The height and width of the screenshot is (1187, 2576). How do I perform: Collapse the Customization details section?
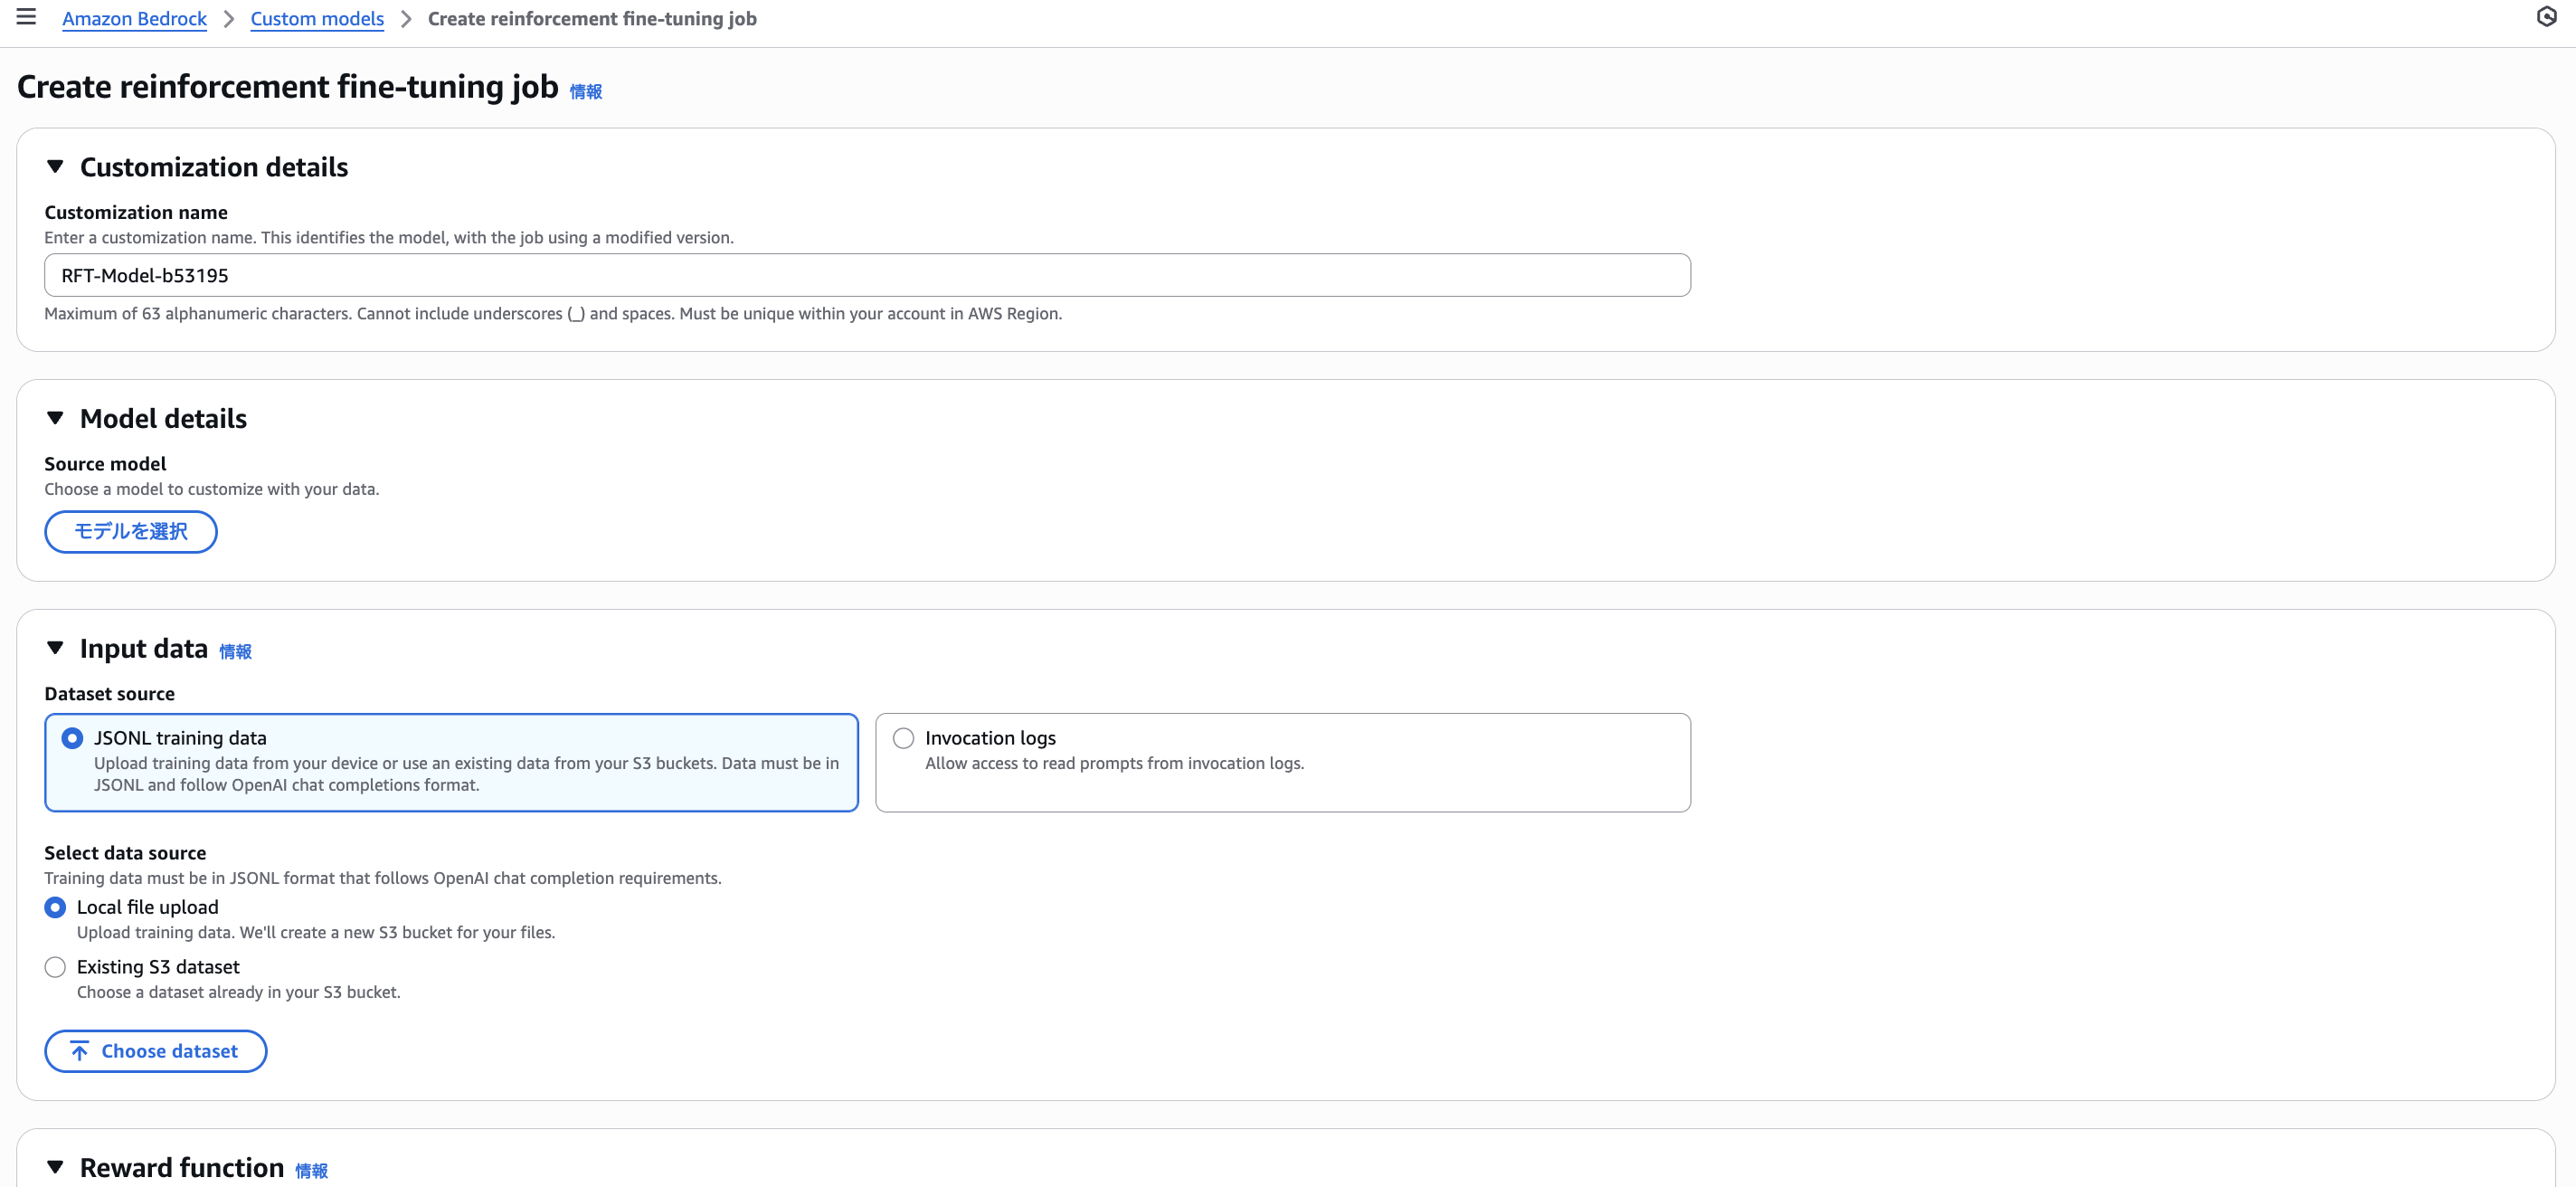tap(55, 167)
